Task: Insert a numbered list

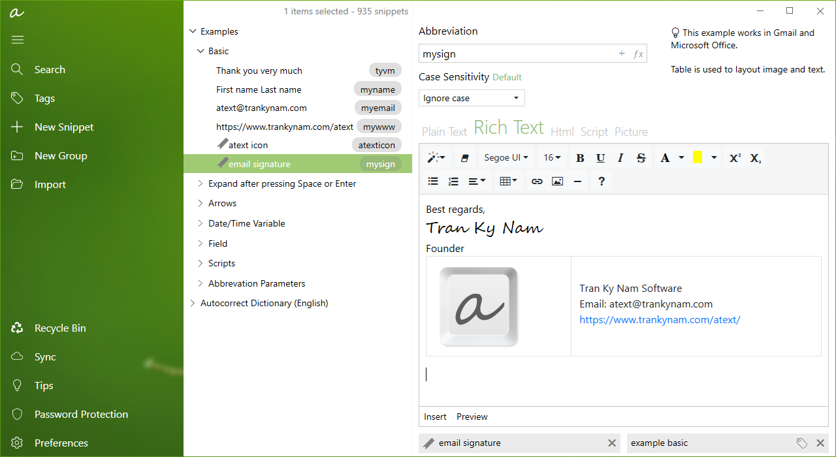Action: coord(453,181)
